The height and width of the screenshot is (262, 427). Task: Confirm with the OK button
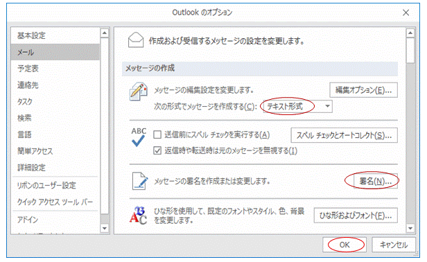[345, 245]
